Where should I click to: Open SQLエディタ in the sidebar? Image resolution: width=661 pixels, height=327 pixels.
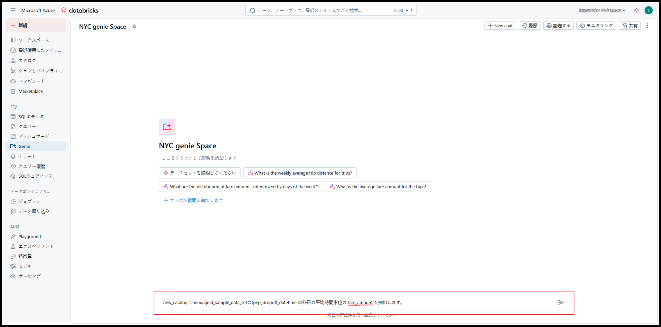point(36,117)
